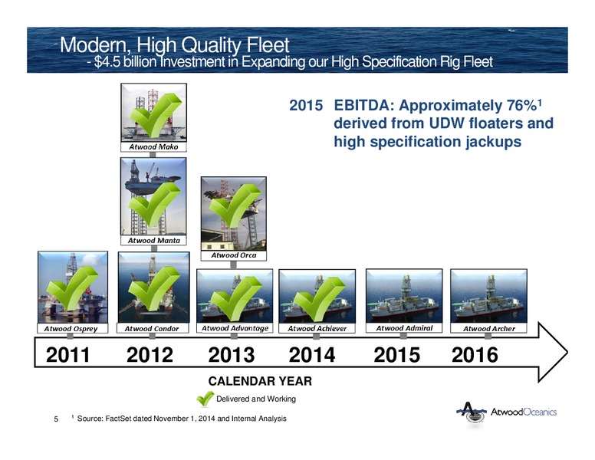
Task: Click the '2015 EBITDA: Approximately 76%' heading line
Action: click(x=416, y=106)
